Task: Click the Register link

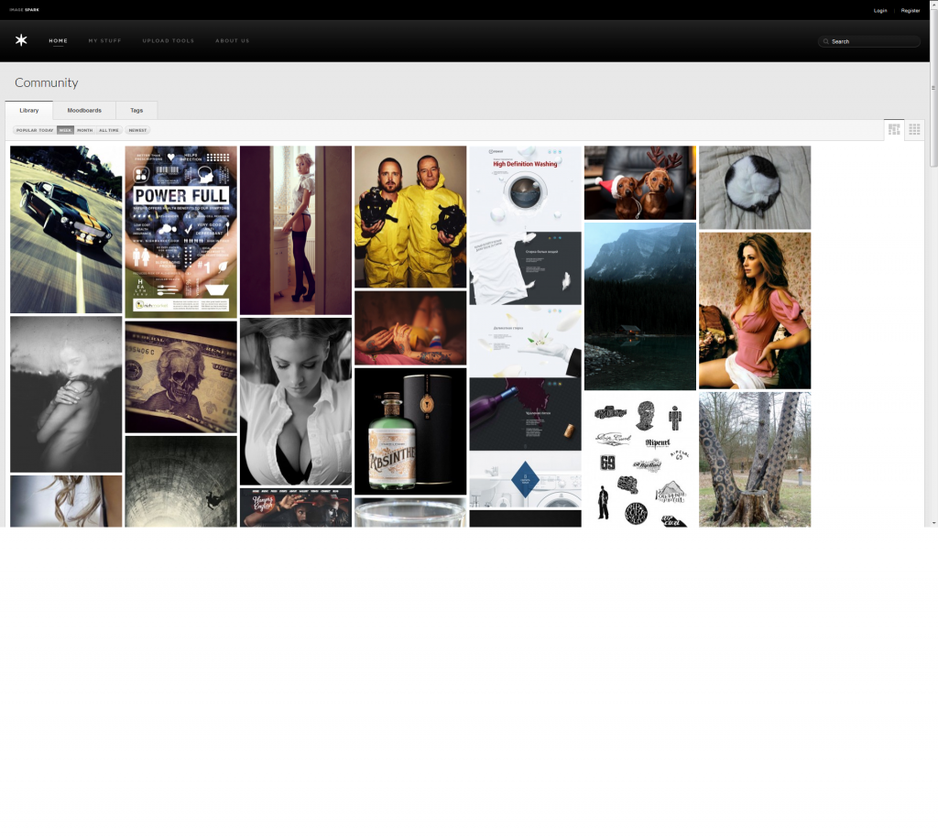Action: [x=911, y=10]
